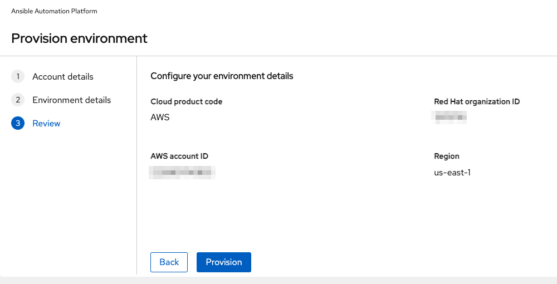Image resolution: width=557 pixels, height=284 pixels.
Task: Click the highlighted step 3 circle
Action: pyautogui.click(x=18, y=123)
